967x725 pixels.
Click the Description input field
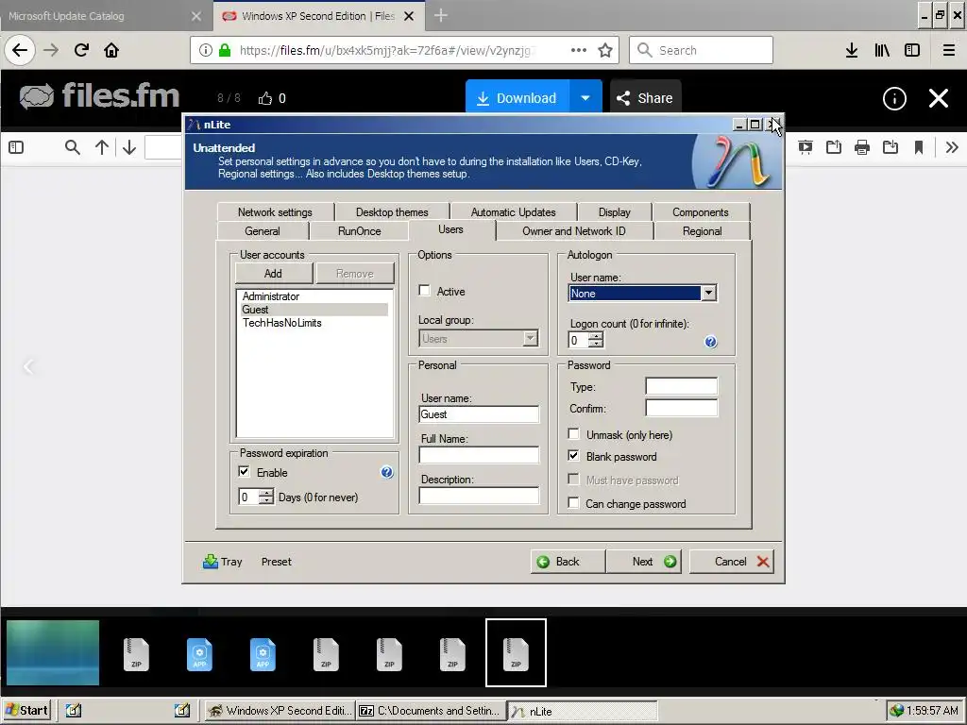479,496
